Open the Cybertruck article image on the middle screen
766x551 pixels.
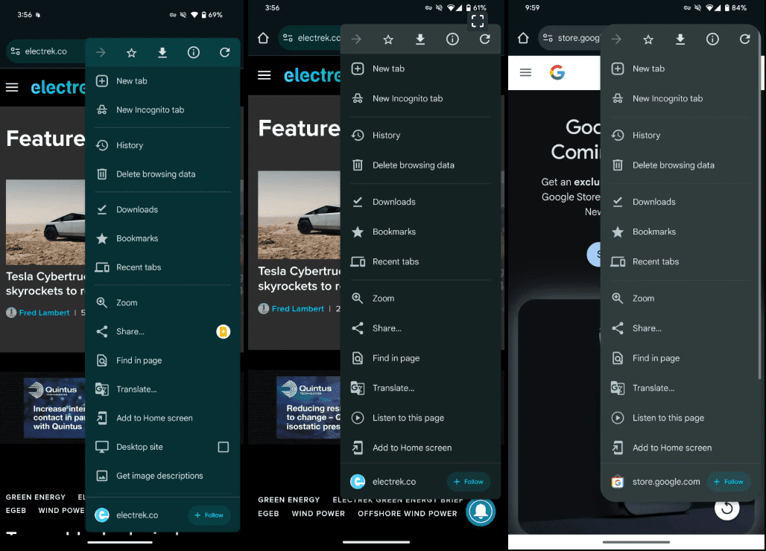(x=298, y=215)
